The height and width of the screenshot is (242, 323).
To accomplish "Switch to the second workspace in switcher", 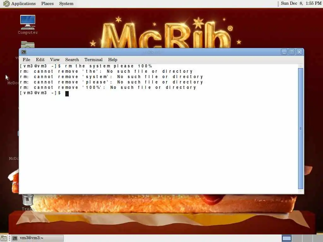I will 297,238.
